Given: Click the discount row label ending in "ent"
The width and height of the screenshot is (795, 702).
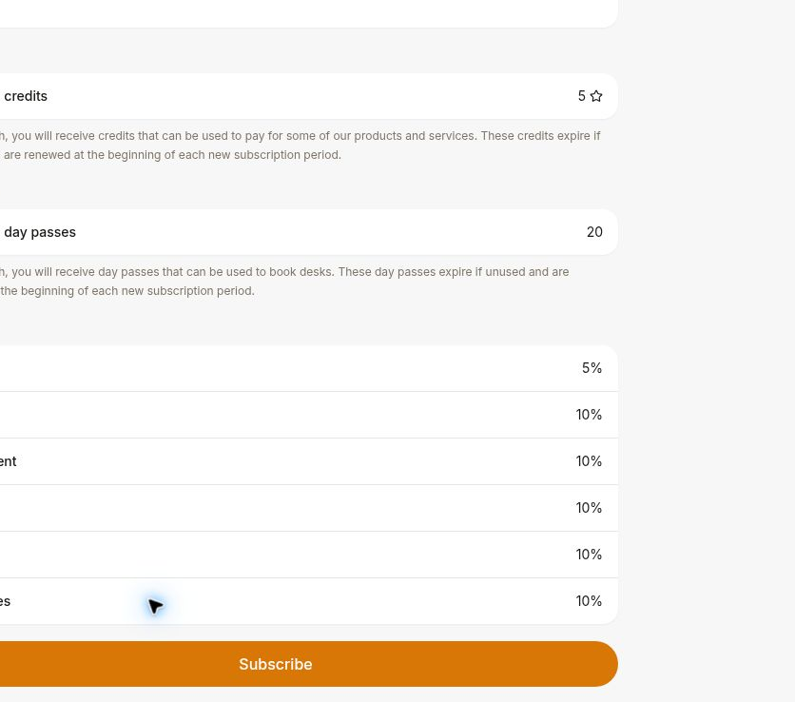Looking at the screenshot, I should click(9, 461).
